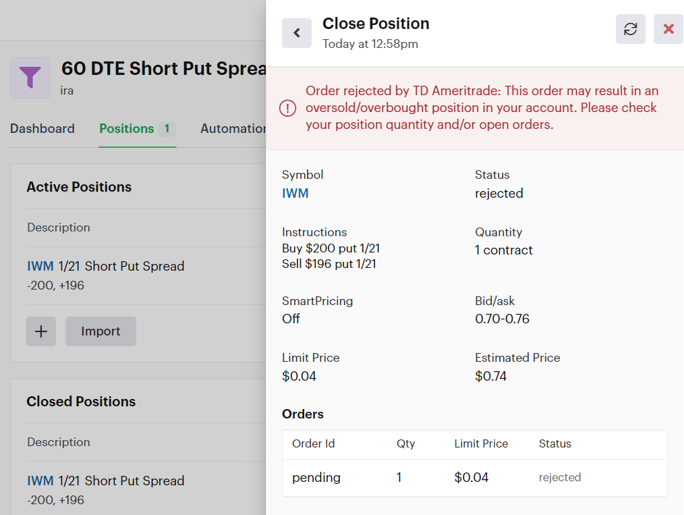The height and width of the screenshot is (515, 684).
Task: Click the Positions count badge 1
Action: (167, 129)
